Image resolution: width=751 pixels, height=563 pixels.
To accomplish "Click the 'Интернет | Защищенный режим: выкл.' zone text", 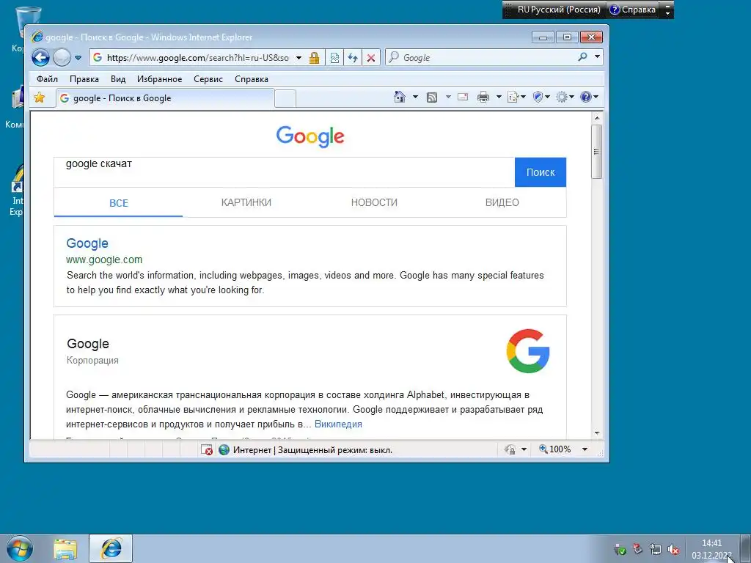I will point(312,450).
